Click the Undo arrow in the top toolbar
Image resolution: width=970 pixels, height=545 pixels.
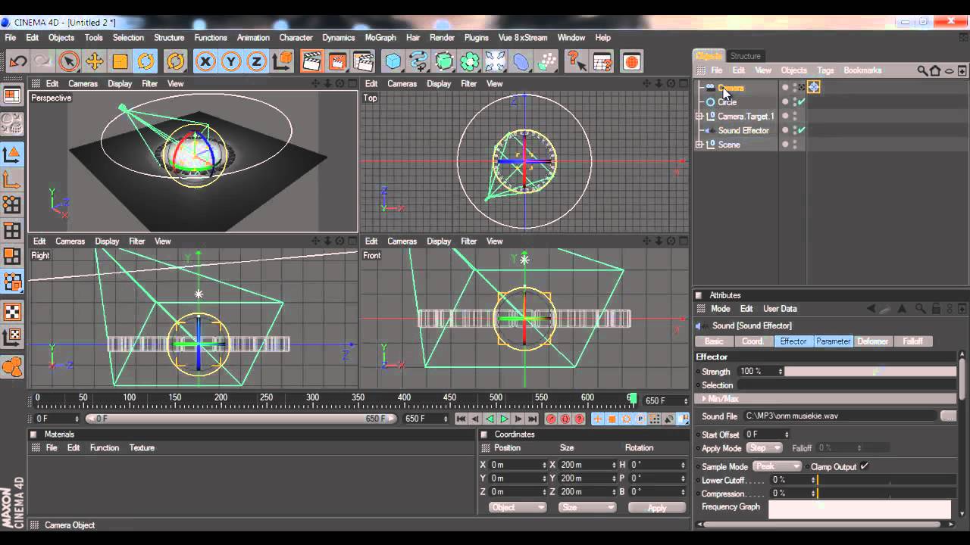[17, 61]
